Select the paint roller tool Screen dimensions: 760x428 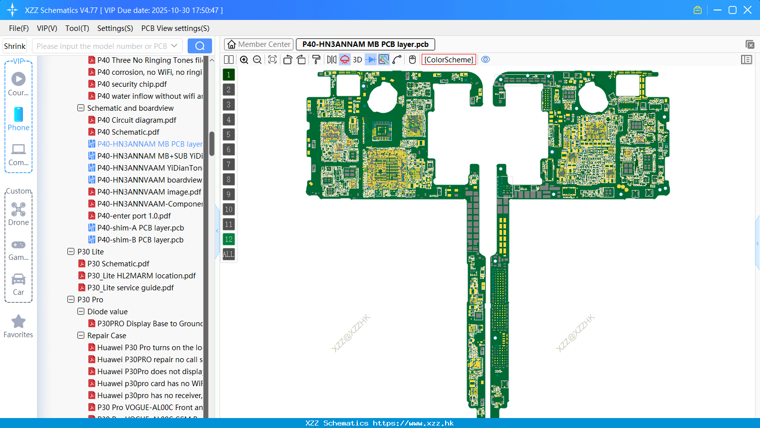click(x=316, y=59)
